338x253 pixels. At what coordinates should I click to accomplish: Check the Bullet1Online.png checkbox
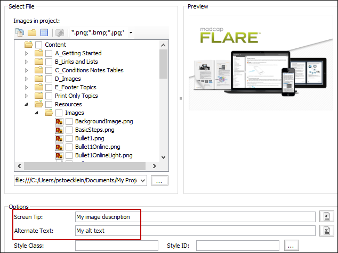69,147
